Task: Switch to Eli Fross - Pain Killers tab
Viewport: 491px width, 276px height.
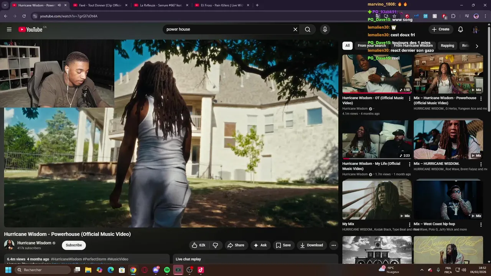Action: [222, 5]
